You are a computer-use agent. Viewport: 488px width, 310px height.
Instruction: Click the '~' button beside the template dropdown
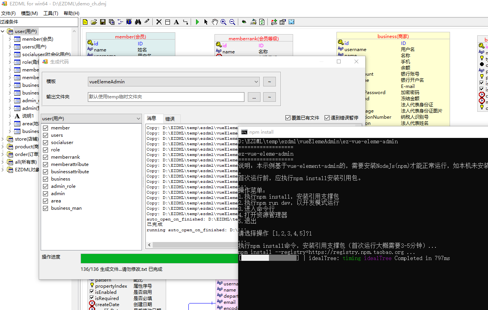(269, 81)
